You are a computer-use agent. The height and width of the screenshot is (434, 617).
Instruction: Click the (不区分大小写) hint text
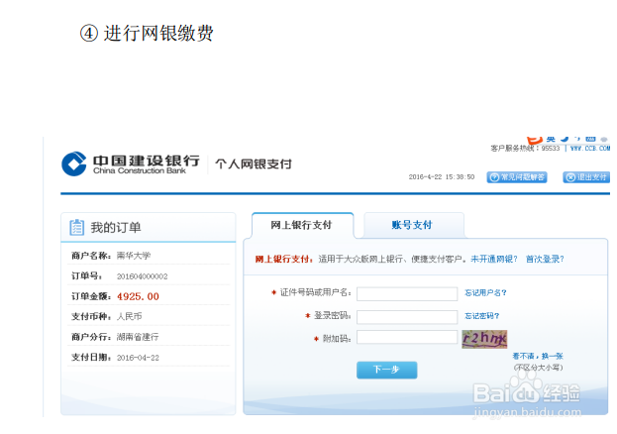pos(539,368)
